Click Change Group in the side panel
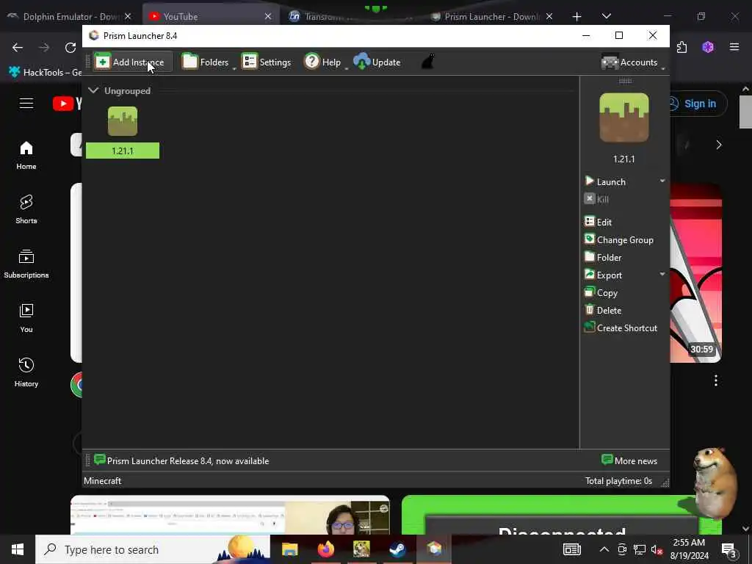This screenshot has width=752, height=564. (618, 240)
